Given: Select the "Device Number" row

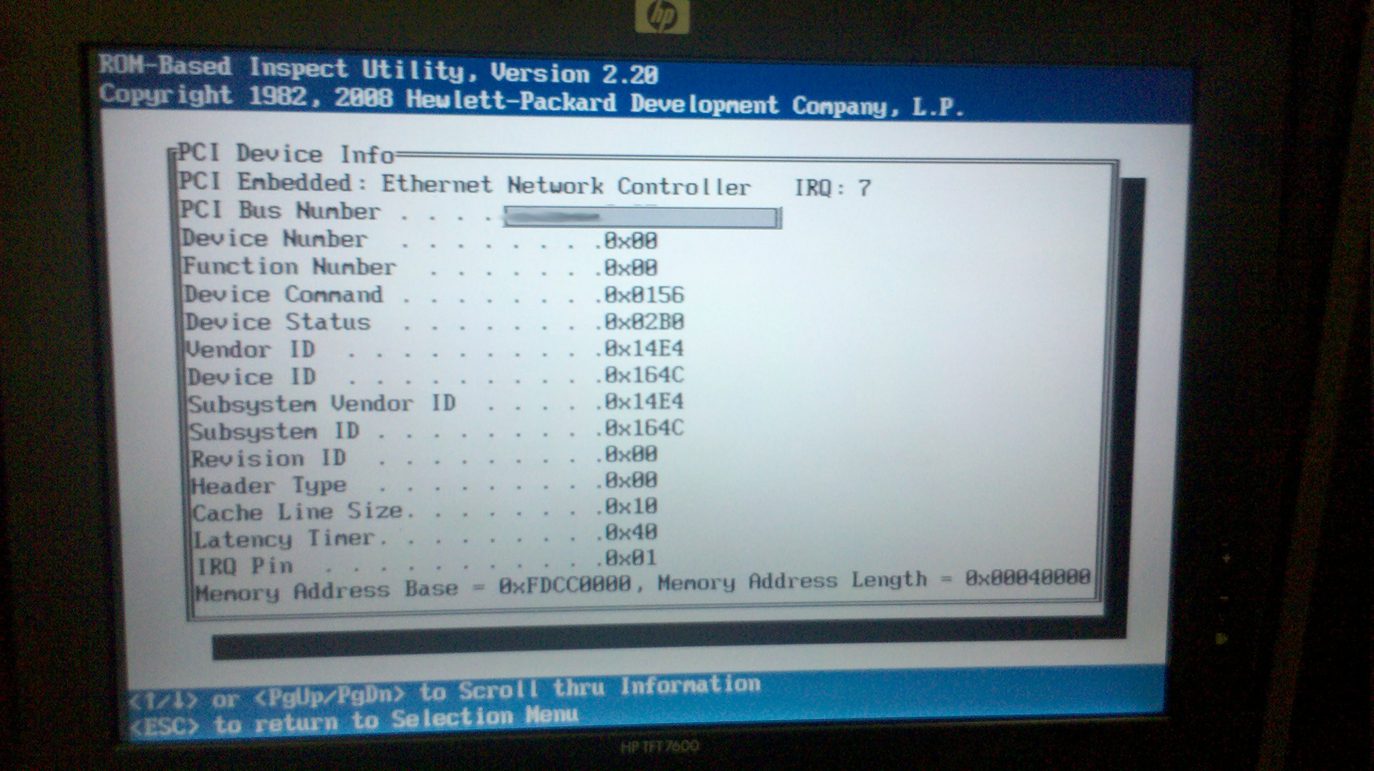Looking at the screenshot, I should click(420, 239).
